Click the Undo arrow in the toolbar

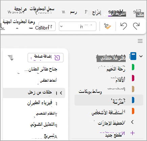coord(124,26)
